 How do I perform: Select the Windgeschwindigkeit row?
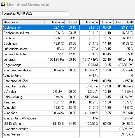click(x=68, y=70)
